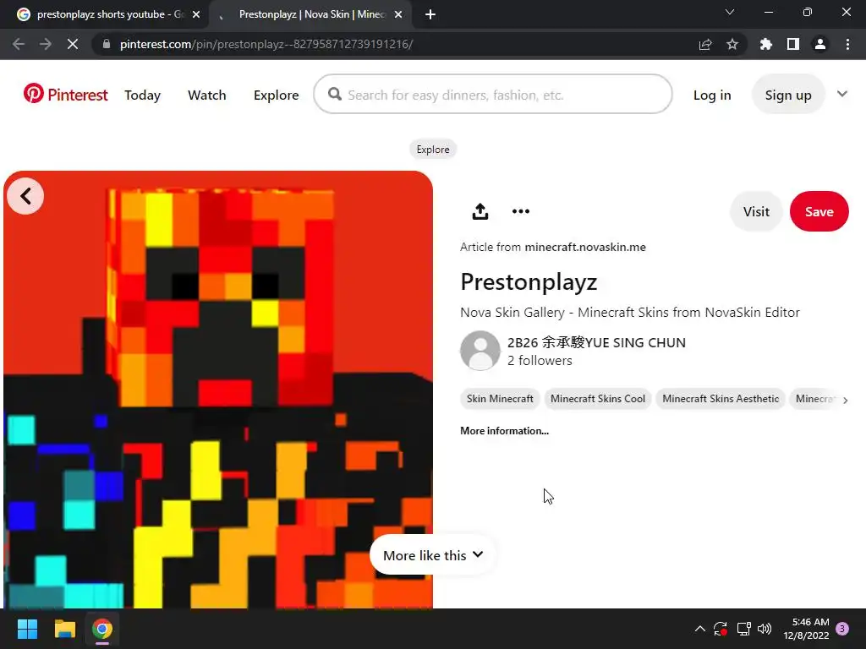Click the browser back arrow

pos(19,44)
